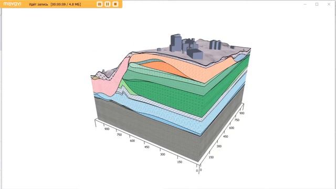The width and height of the screenshot is (336, 189).
Task: Click the tallest building on the terrain
Action: [x=176, y=43]
